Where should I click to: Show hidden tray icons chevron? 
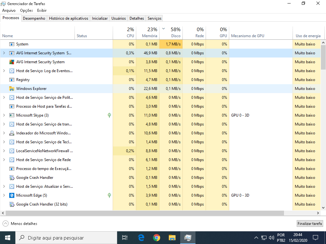256,238
